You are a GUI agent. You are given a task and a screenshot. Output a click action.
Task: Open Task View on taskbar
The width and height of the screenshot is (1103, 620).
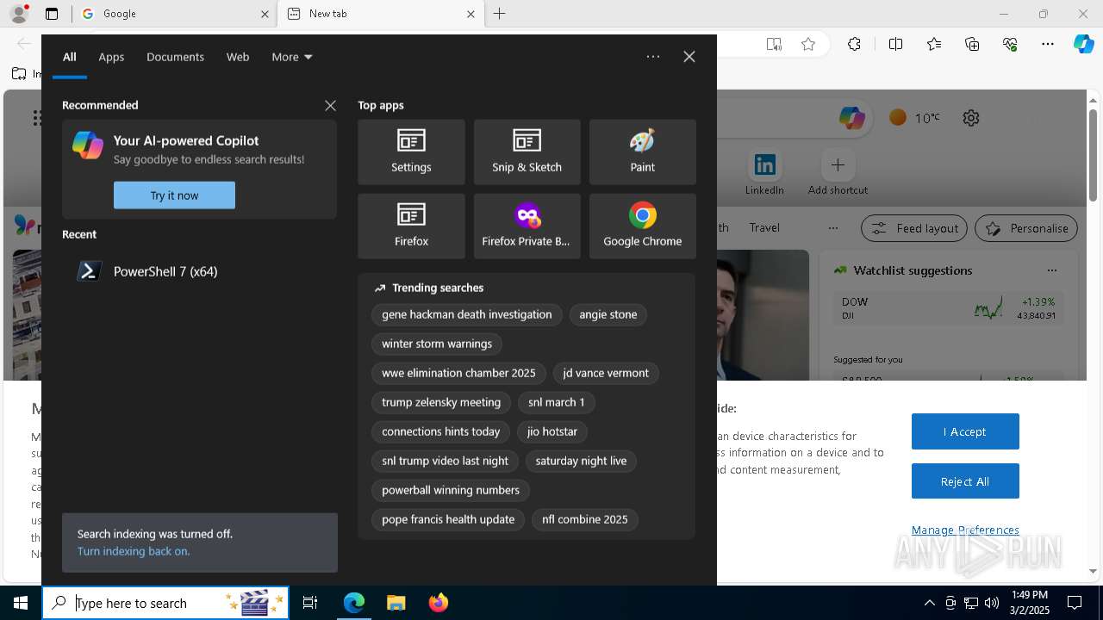310,603
